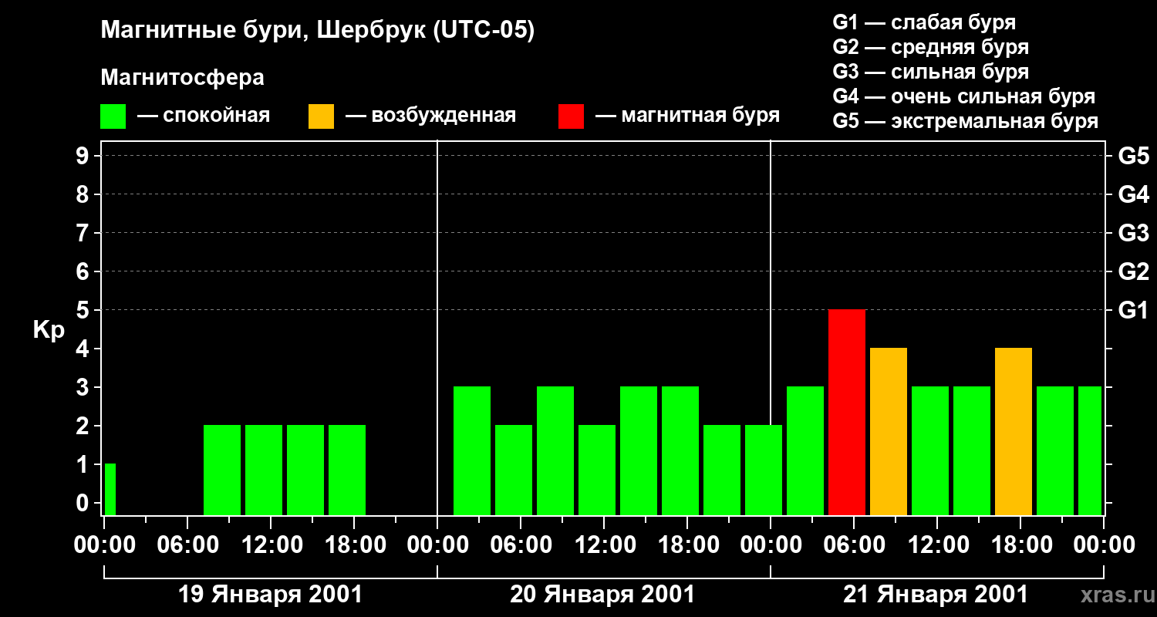
Task: Click the right-axis 'G3' level label
Action: [1133, 234]
